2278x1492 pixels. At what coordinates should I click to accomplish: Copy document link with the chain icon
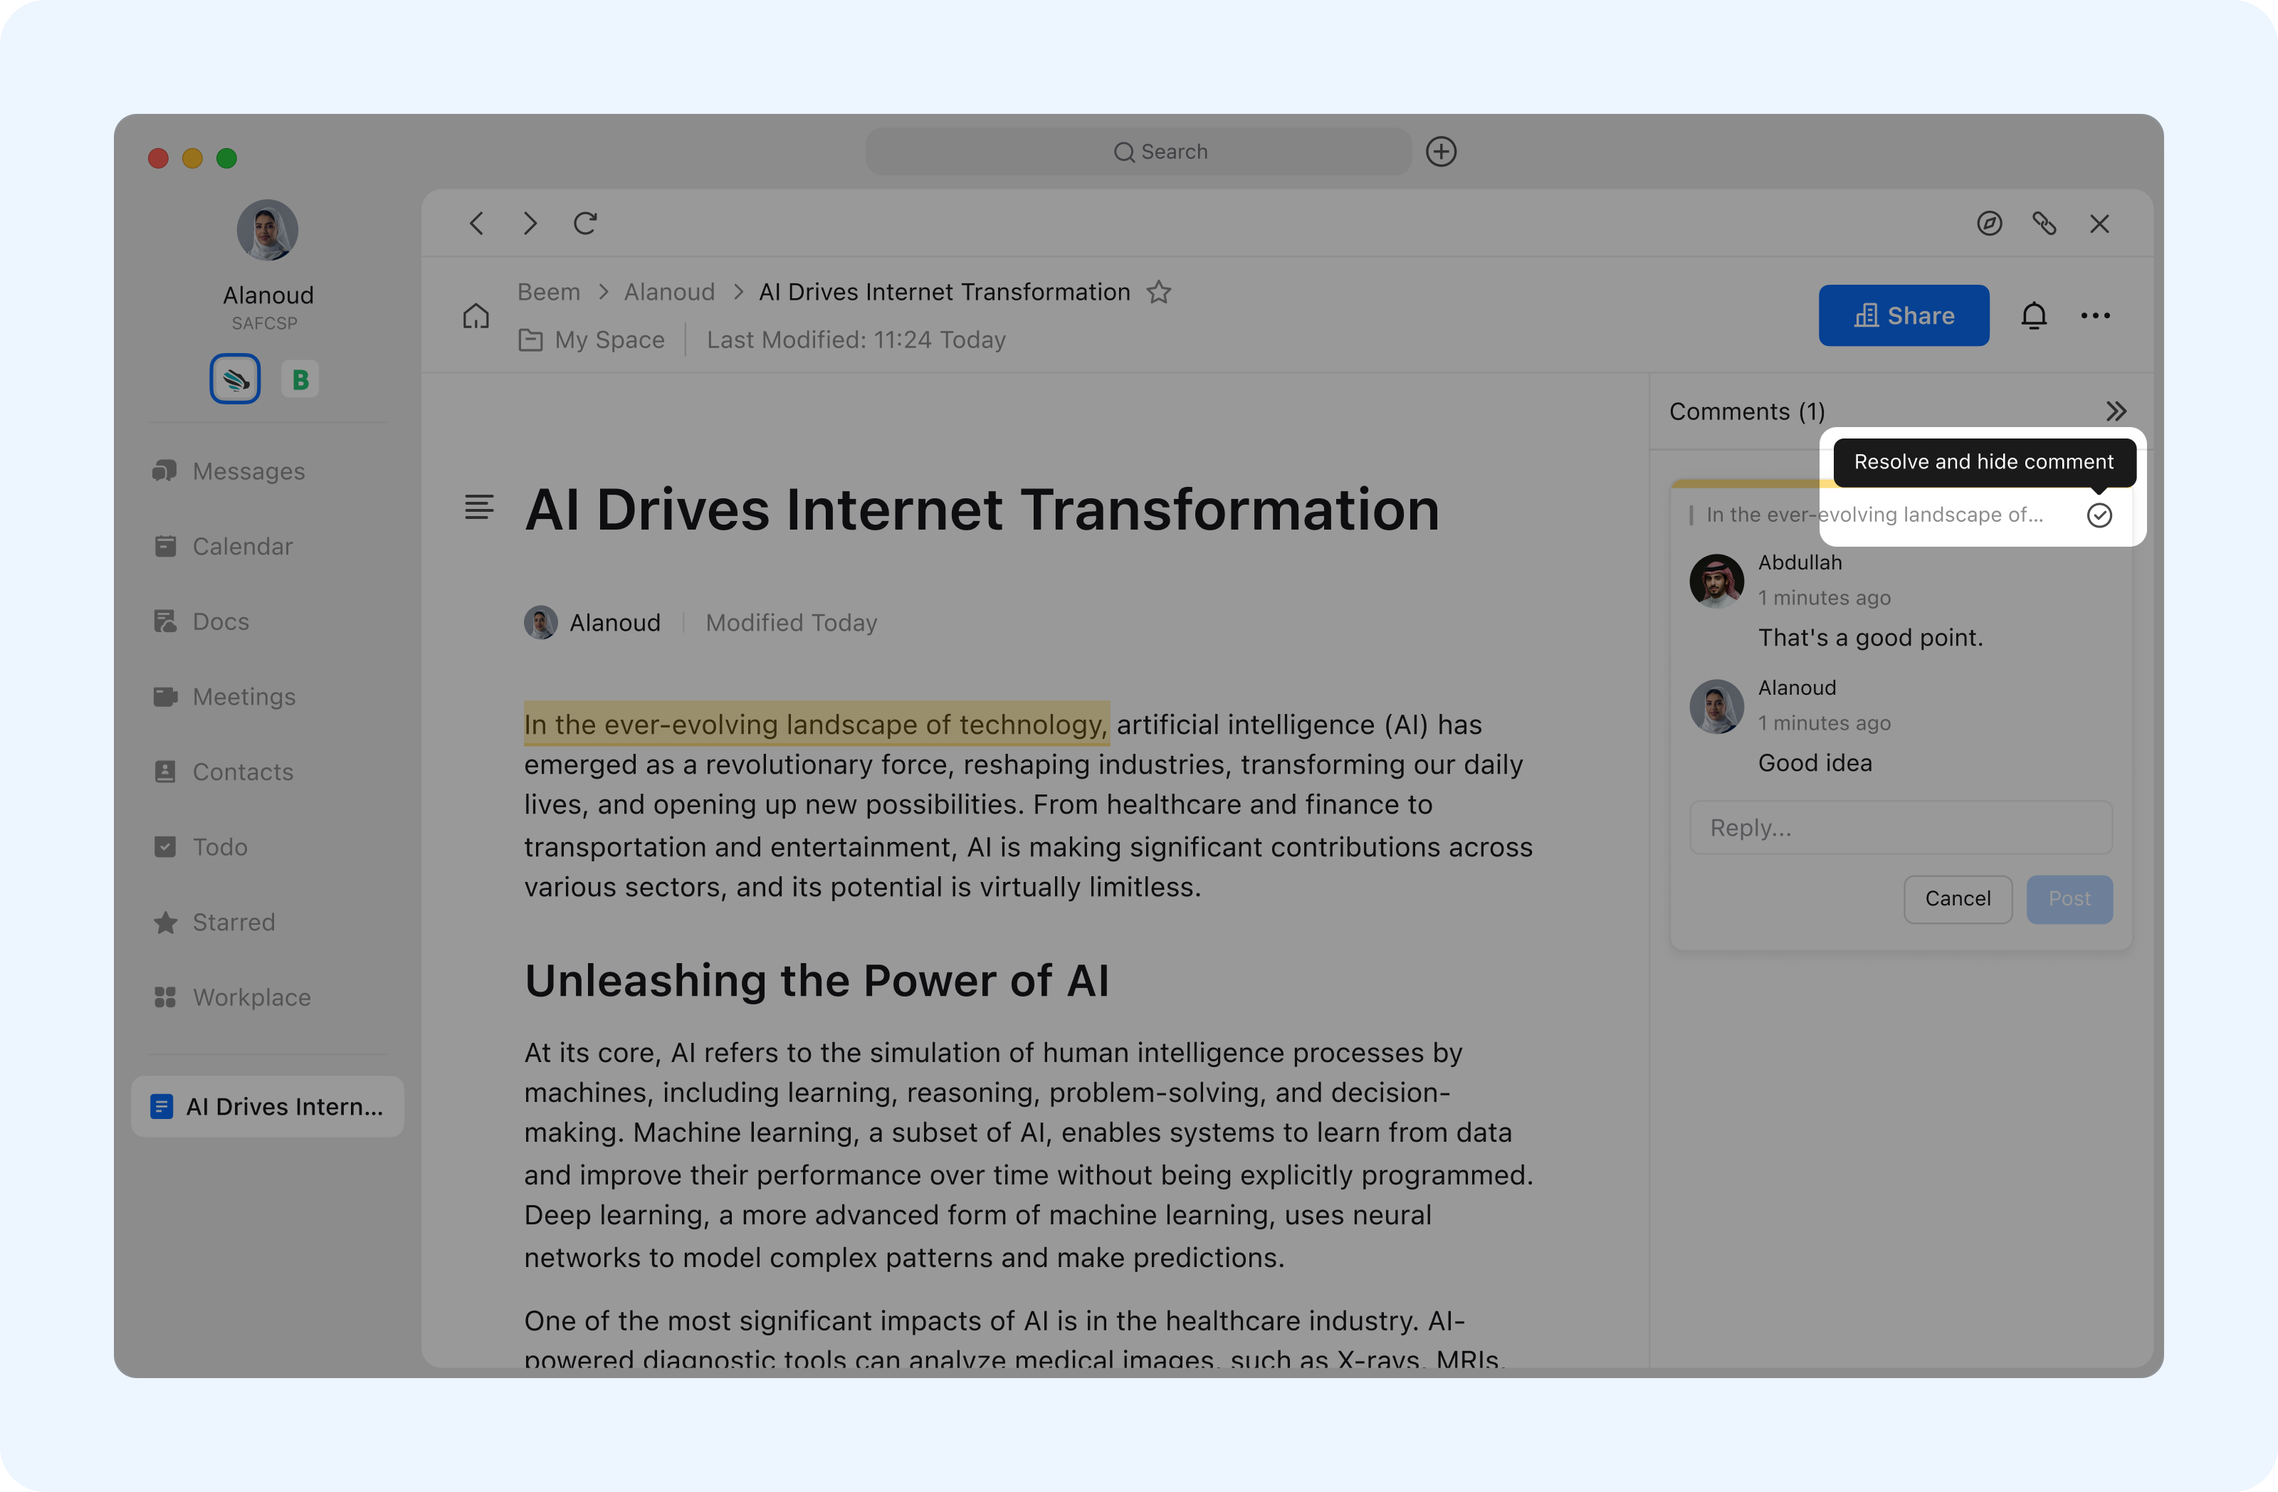pos(2044,224)
